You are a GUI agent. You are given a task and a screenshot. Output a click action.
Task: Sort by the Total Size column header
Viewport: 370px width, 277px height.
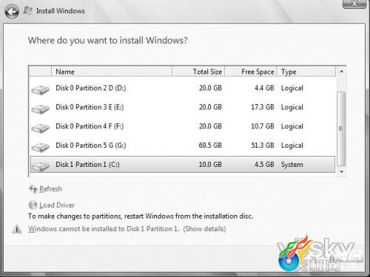click(198, 72)
